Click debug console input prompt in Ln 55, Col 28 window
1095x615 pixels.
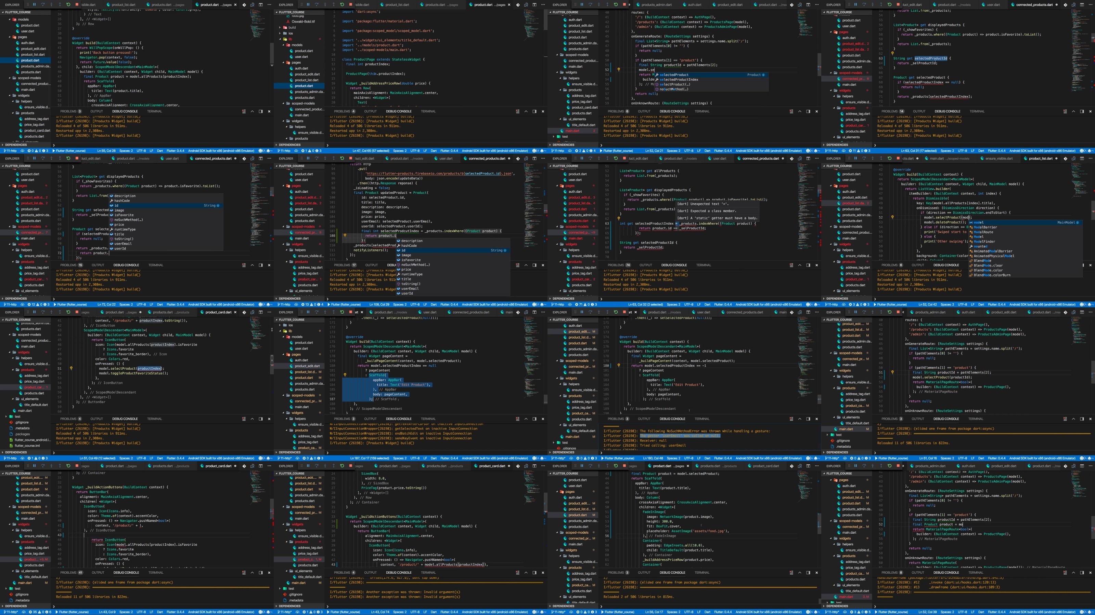(x=162, y=145)
